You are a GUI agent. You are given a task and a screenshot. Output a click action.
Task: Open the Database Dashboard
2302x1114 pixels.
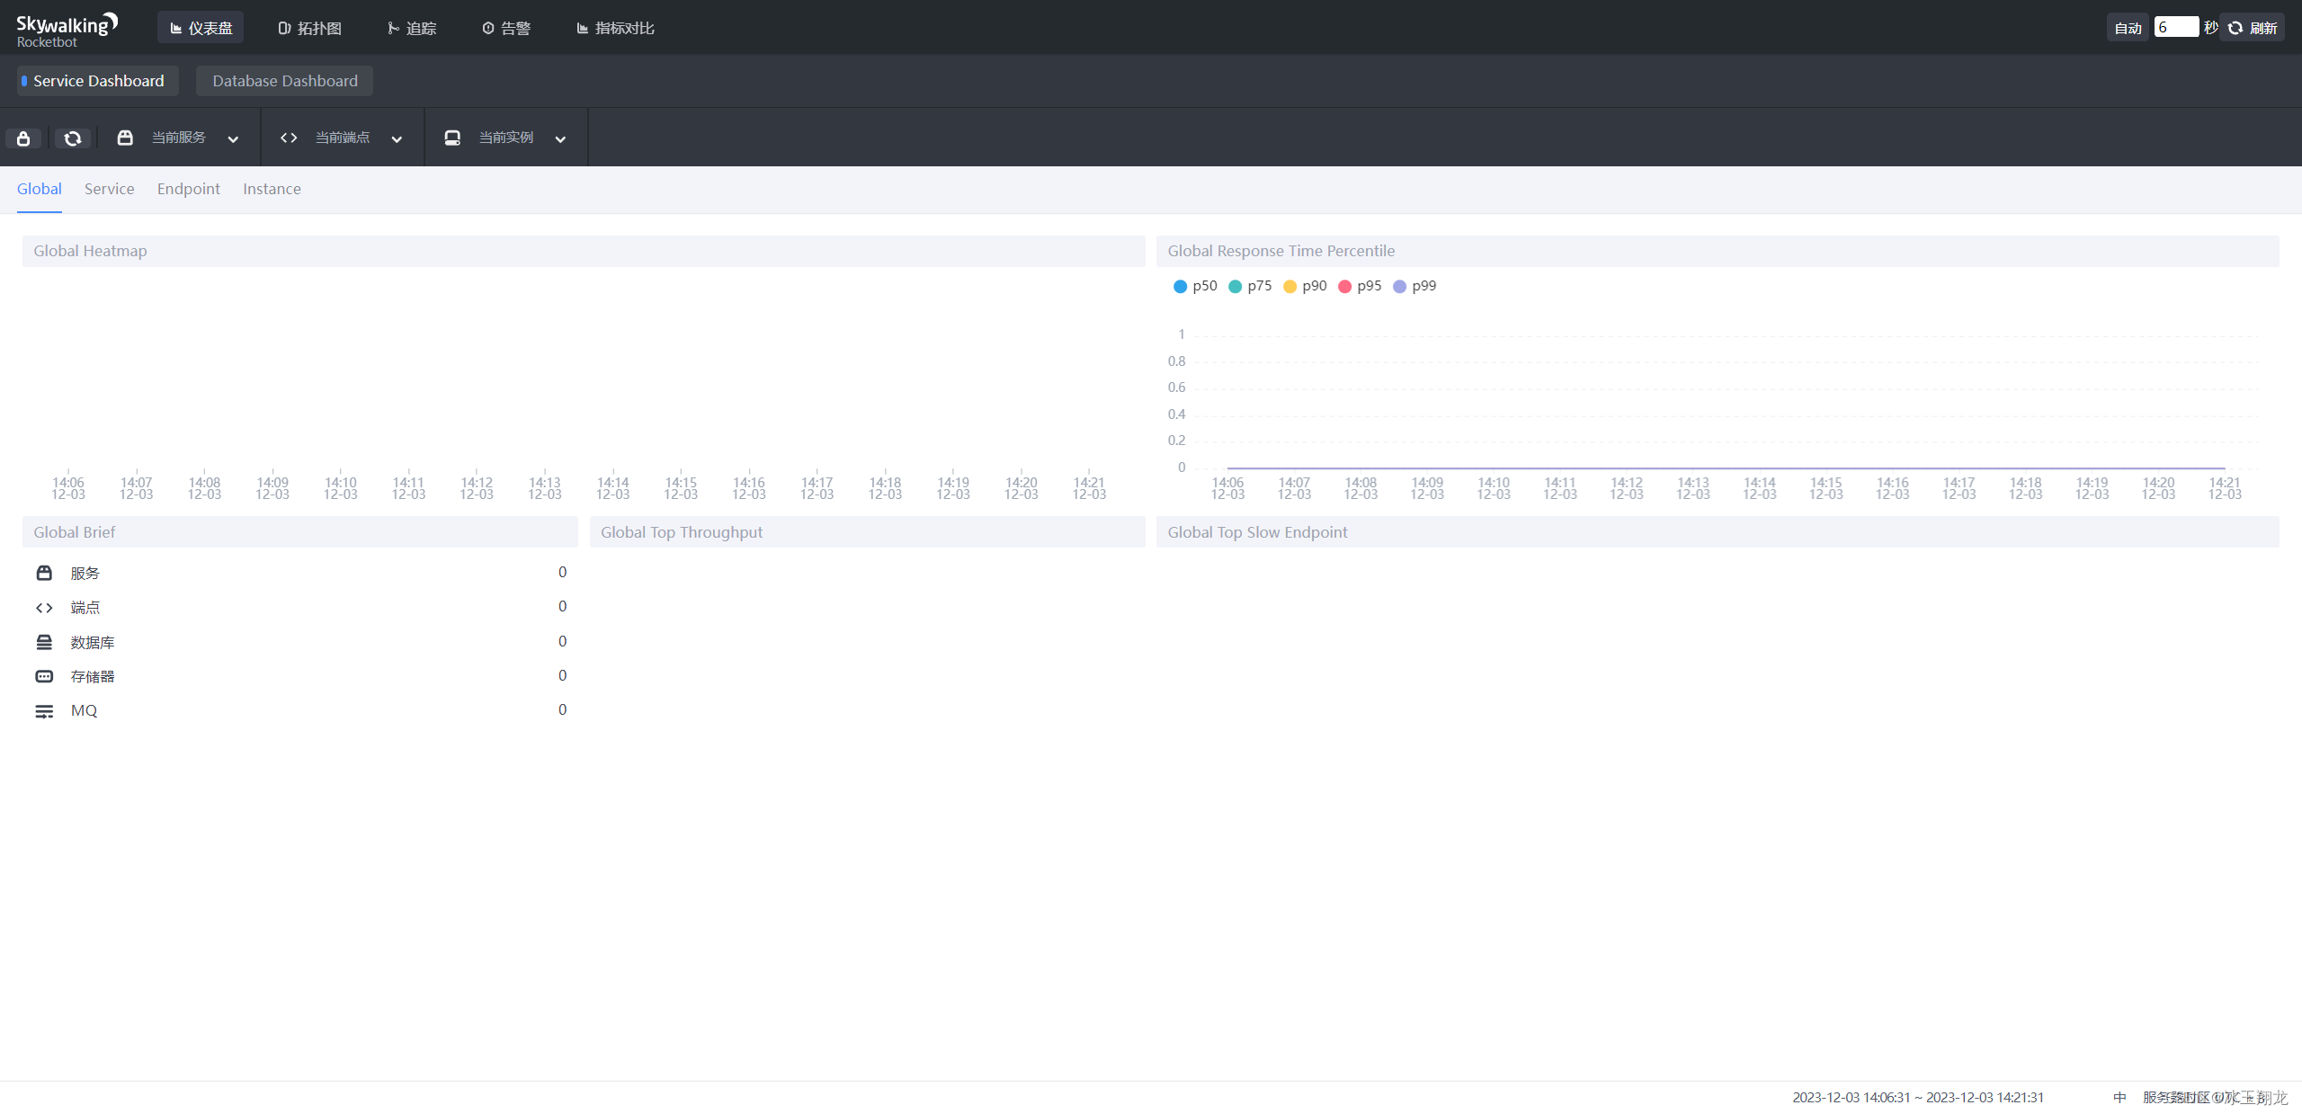pos(284,81)
